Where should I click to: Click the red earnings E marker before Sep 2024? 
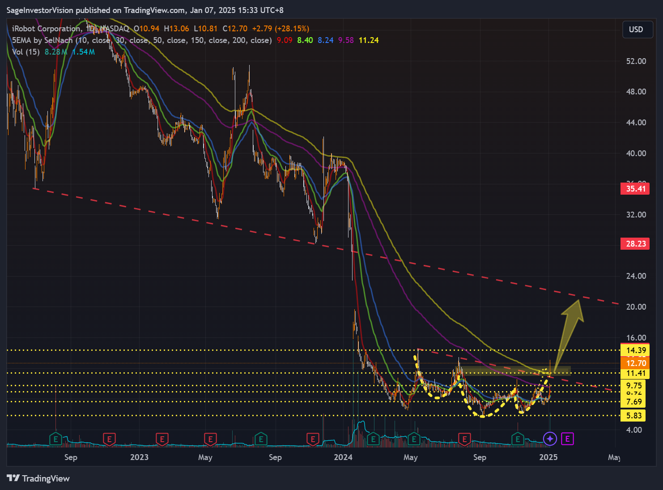coord(464,439)
